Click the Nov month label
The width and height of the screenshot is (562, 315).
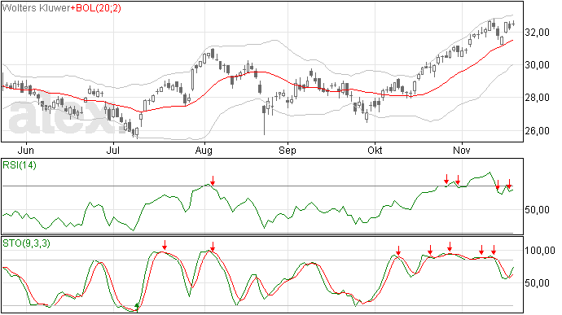(462, 150)
